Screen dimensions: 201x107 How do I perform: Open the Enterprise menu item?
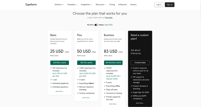pos(122,5)
